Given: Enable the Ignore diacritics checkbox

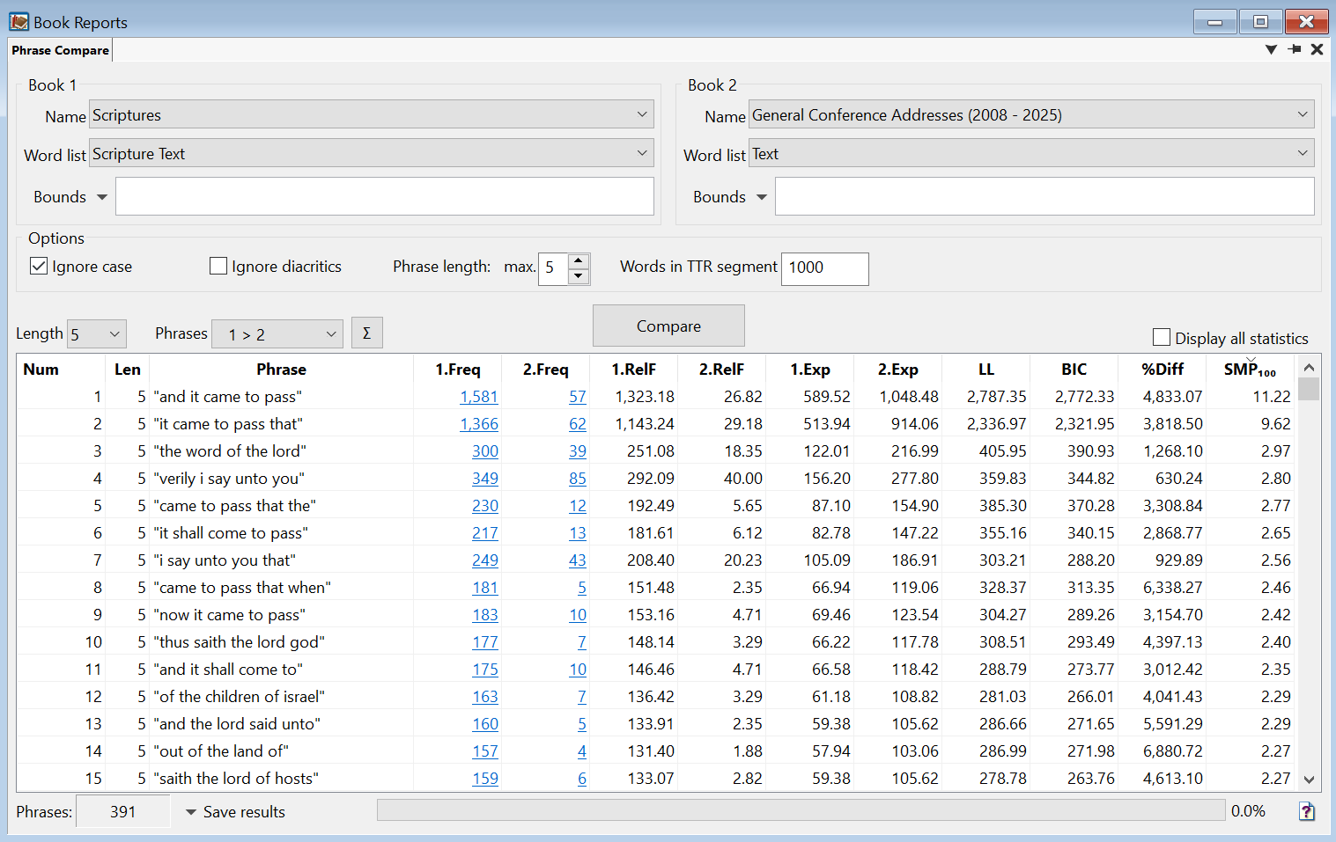Looking at the screenshot, I should coord(218,266).
